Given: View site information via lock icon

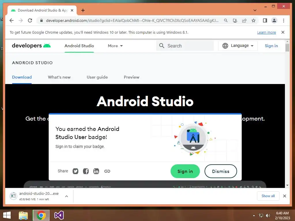Looking at the screenshot, I should [x=41, y=20].
